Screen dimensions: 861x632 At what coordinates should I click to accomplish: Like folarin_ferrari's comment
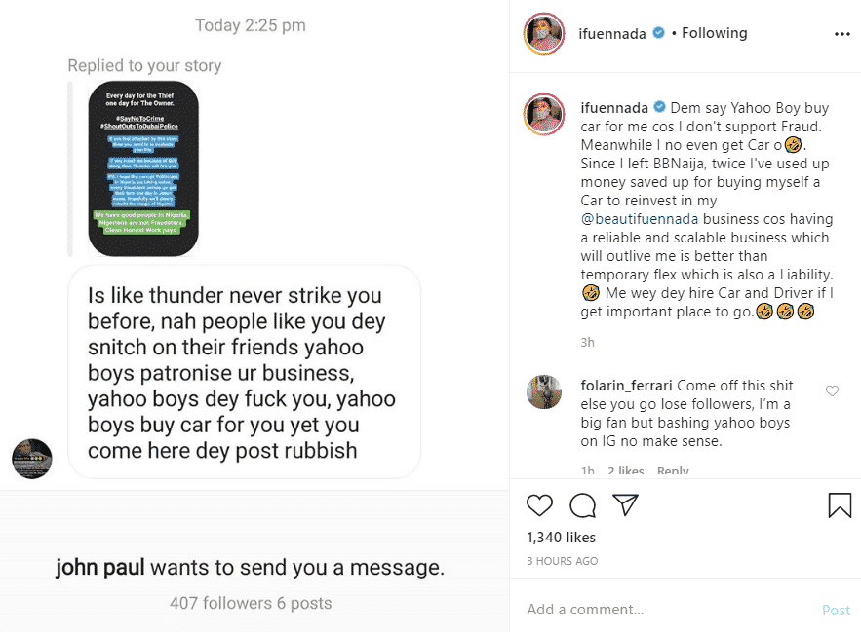[x=832, y=391]
